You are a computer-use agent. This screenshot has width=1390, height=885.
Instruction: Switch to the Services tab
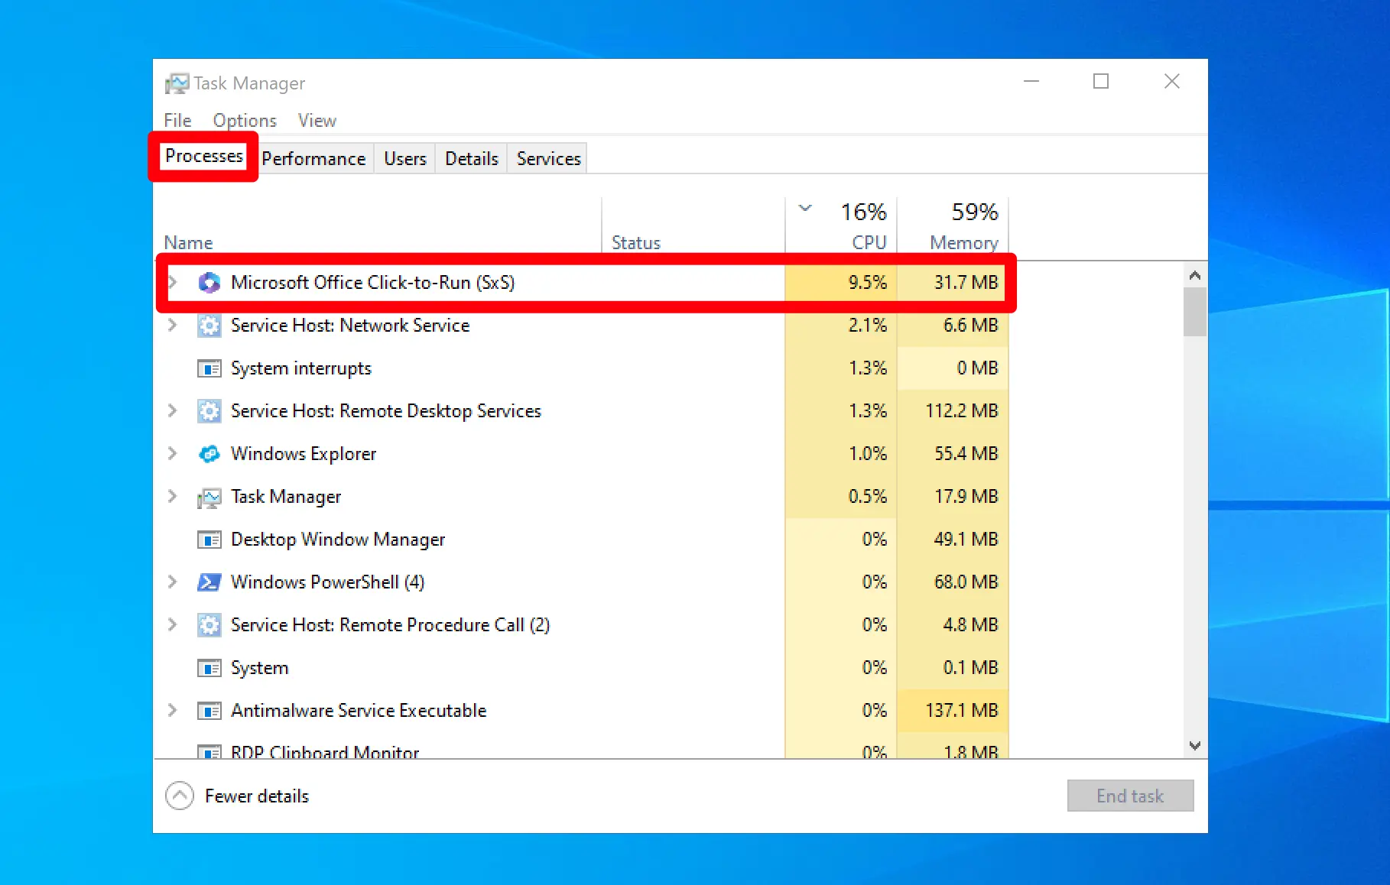(x=549, y=158)
